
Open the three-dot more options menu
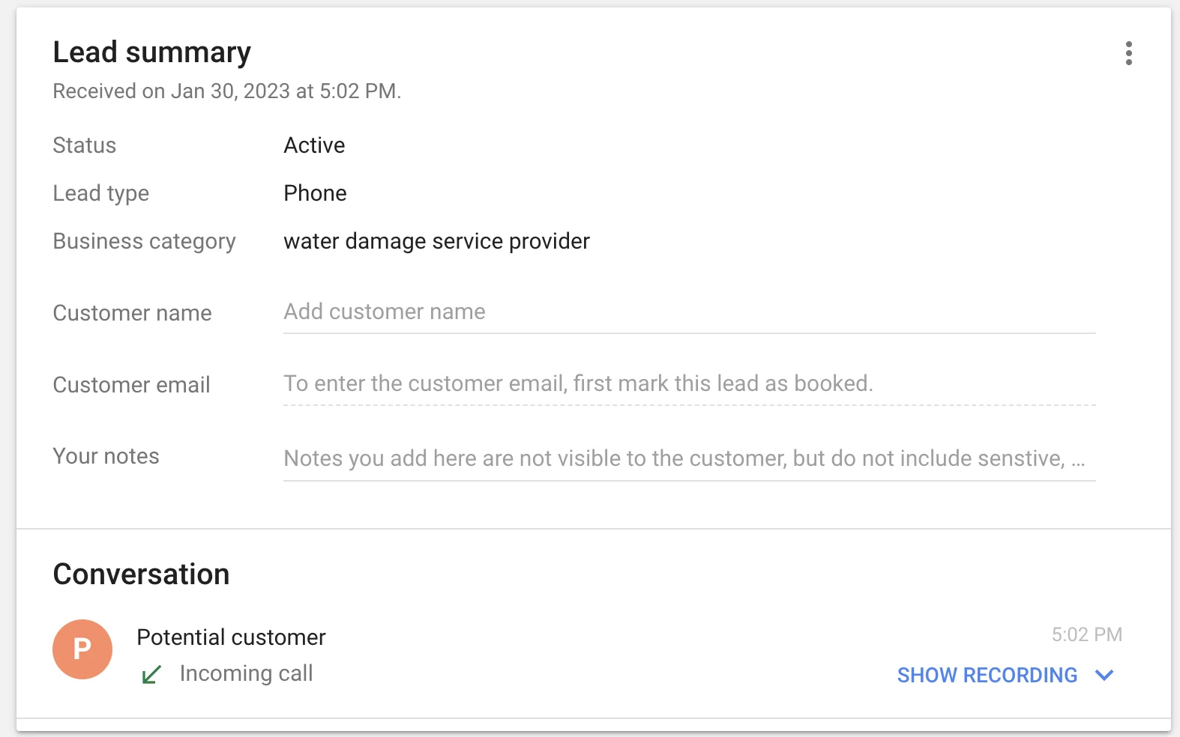click(1128, 53)
